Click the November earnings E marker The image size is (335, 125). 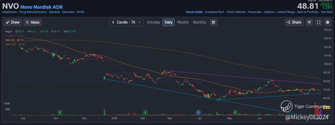[60, 112]
